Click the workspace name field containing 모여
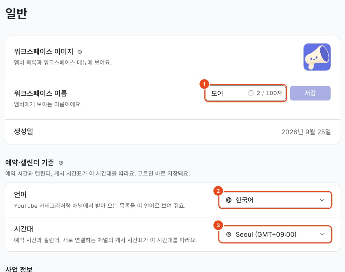 [x=246, y=93]
